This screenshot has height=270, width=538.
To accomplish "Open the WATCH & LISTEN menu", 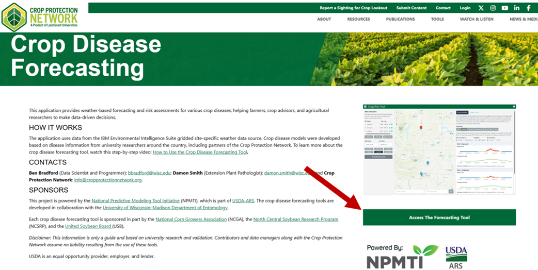I will pos(477,19).
